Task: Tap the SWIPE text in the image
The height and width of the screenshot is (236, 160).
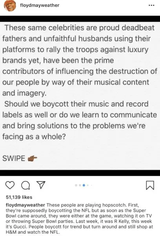Action: (14, 159)
